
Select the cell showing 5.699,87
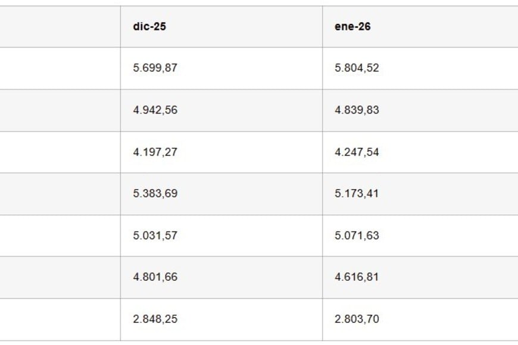click(155, 68)
